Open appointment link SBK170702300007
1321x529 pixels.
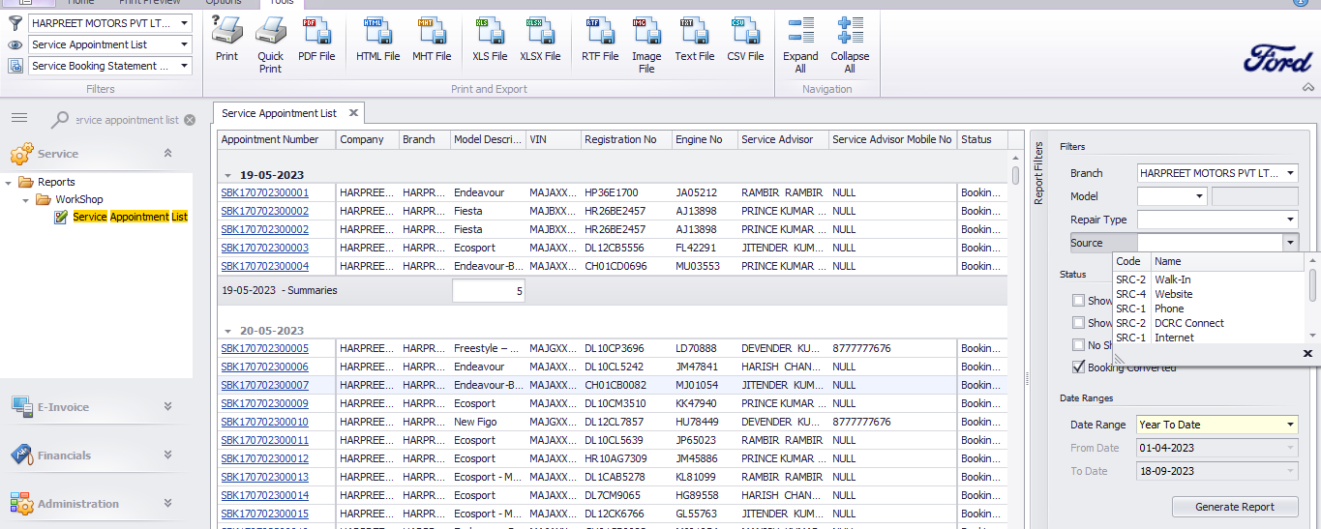click(264, 385)
